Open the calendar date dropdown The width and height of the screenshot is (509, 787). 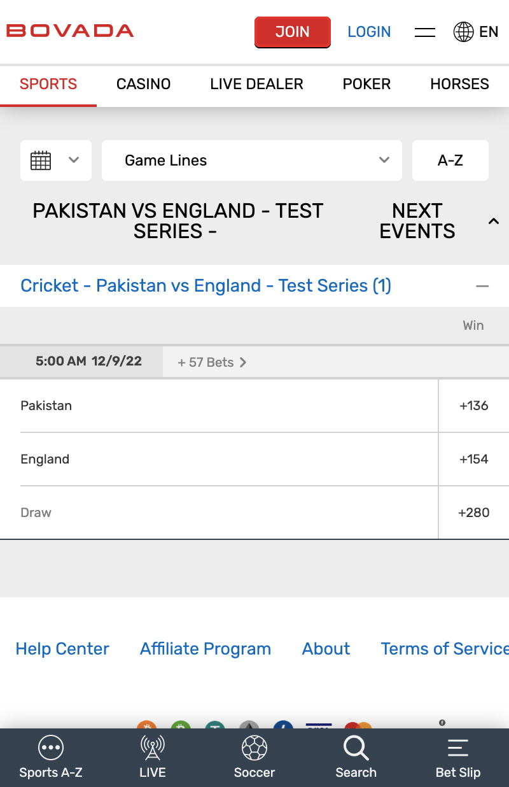56,160
